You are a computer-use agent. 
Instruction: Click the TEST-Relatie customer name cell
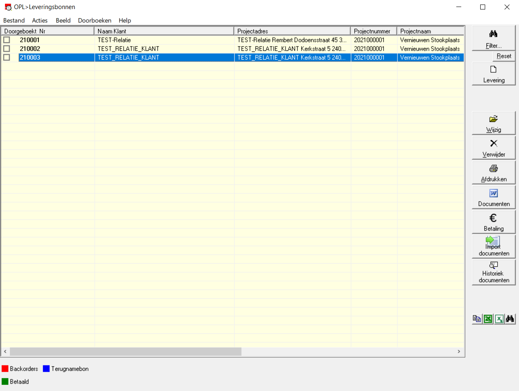[114, 40]
